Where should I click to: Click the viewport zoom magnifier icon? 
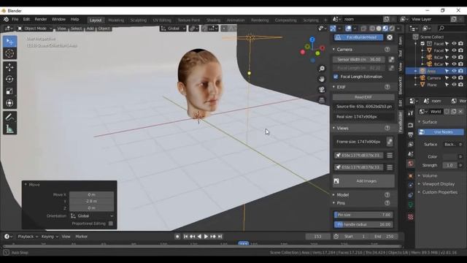322,69
